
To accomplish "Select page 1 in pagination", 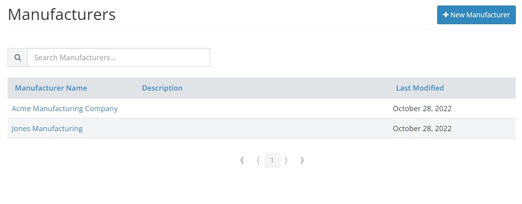I will tap(272, 160).
